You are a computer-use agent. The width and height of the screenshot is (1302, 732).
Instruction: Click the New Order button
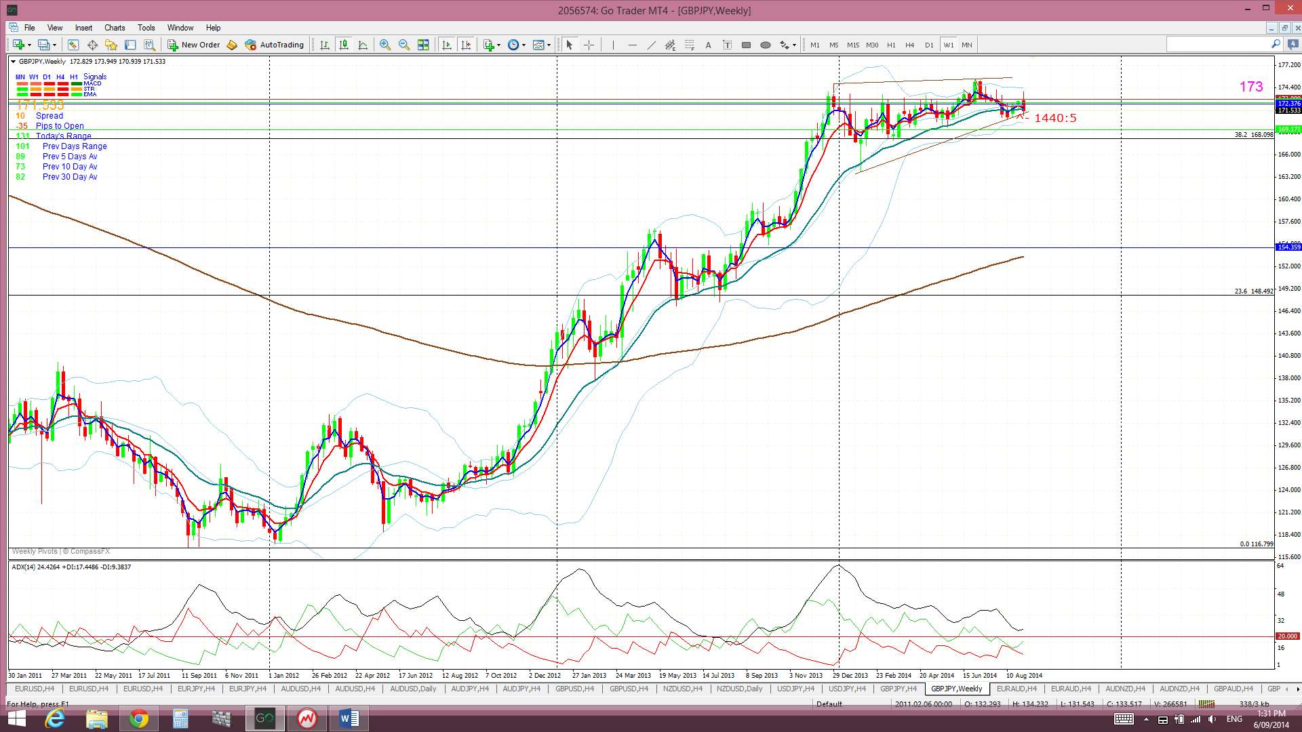click(194, 45)
